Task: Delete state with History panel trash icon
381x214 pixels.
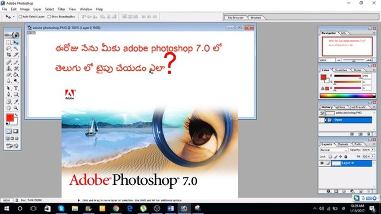Action: 368,134
